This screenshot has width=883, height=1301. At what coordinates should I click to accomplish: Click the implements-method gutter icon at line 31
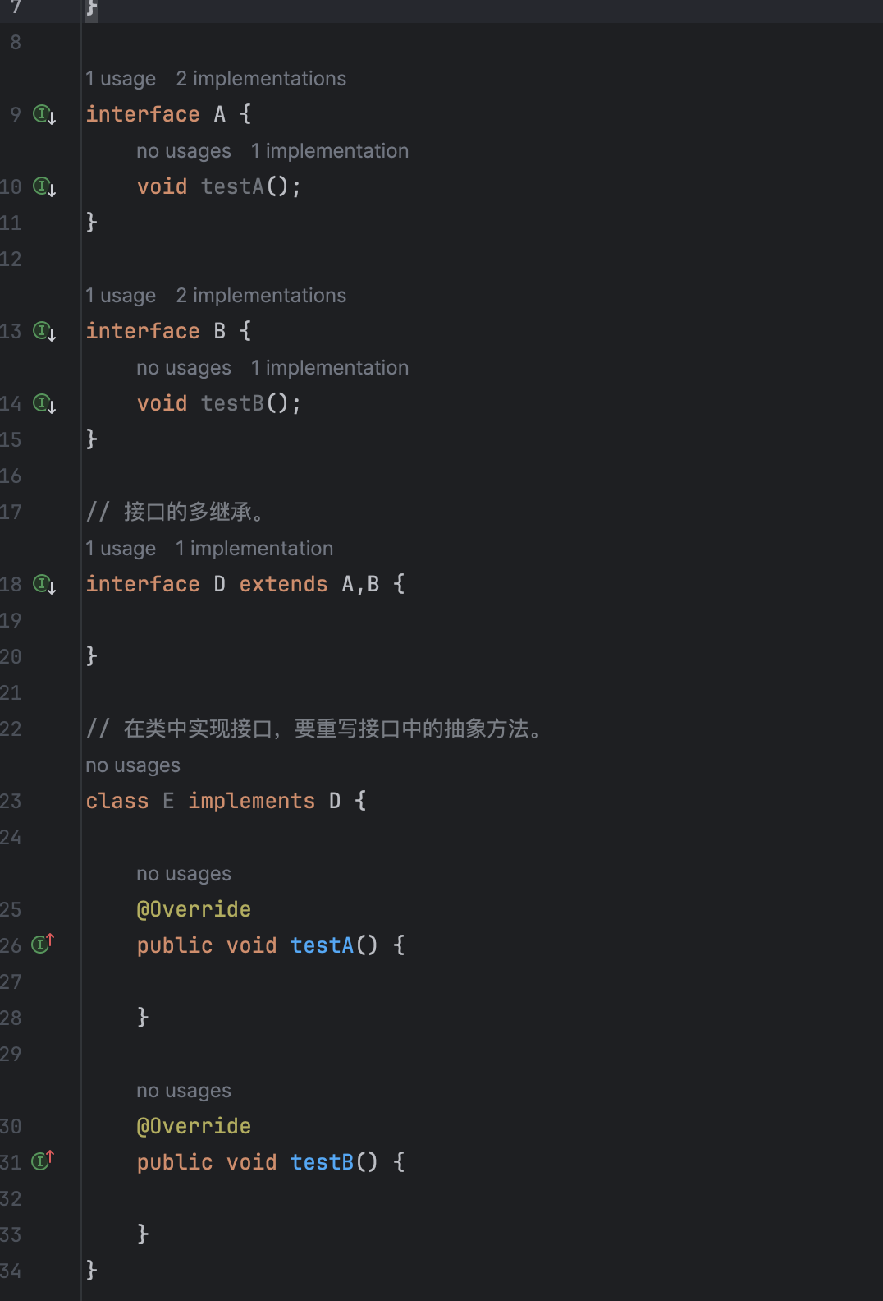click(43, 1161)
